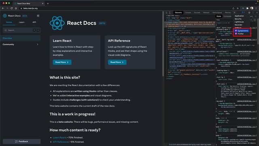Expand the iframe node in DOM tree

pyautogui.click(x=168, y=39)
